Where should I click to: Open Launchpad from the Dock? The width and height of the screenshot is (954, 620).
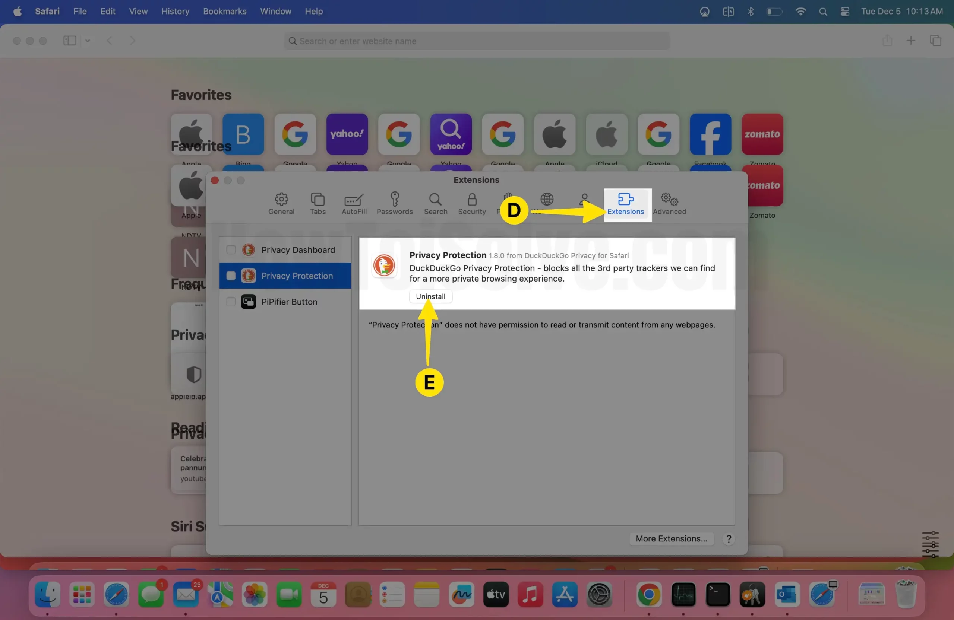tap(82, 594)
